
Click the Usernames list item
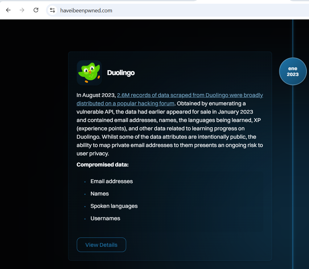pos(105,218)
